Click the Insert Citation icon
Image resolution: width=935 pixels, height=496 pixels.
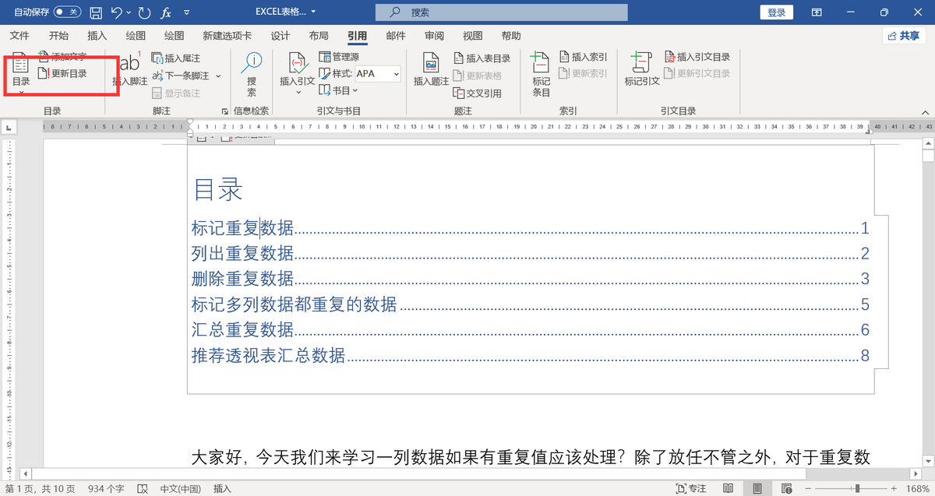[297, 69]
